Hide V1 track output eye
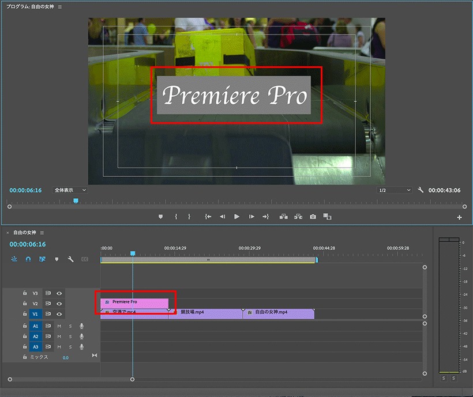Image resolution: width=473 pixels, height=397 pixels. pyautogui.click(x=59, y=314)
